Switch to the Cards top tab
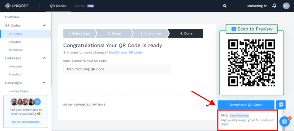294x131 pixels. coord(80,6)
